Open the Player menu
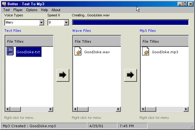 point(18,10)
